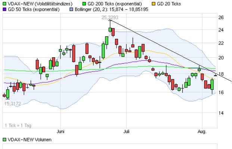Click the yellow GD 20 Ticks swatch
This screenshot has width=232, height=149.
coord(154,4)
